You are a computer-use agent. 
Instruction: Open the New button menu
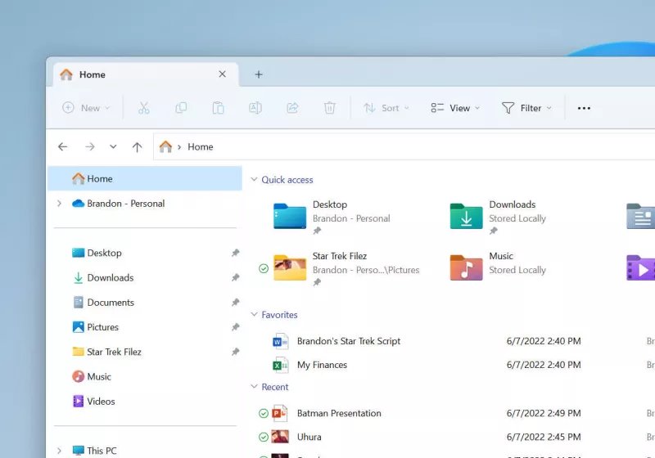(x=86, y=108)
